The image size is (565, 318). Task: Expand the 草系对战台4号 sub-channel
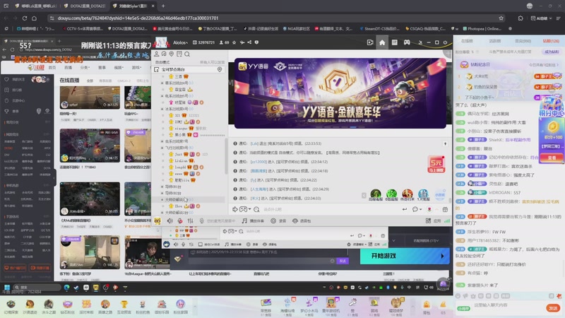[162, 83]
